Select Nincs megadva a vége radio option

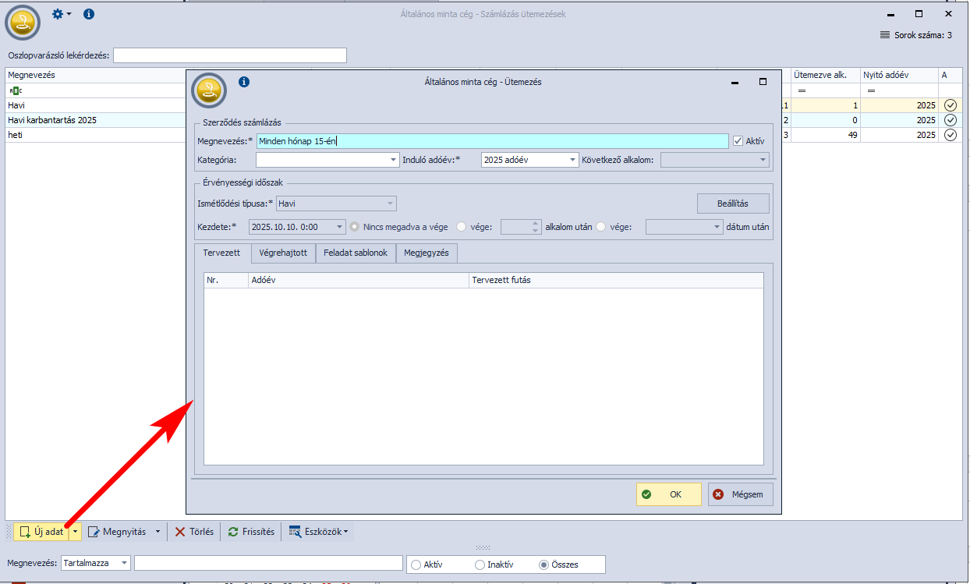[x=356, y=227]
